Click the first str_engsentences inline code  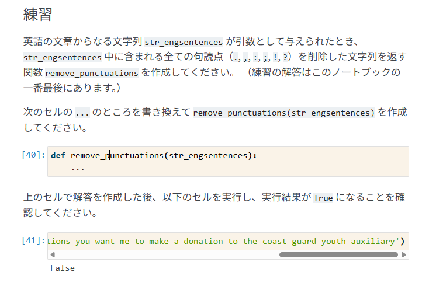click(x=184, y=42)
